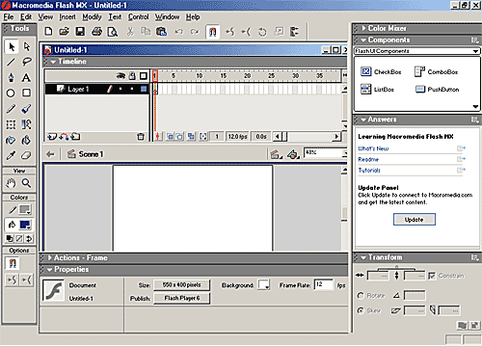
Task: Click the Save toolbar icon
Action: pyautogui.click(x=80, y=31)
